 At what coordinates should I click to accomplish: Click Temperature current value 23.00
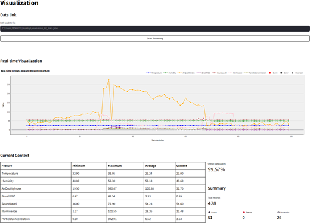[180, 174]
